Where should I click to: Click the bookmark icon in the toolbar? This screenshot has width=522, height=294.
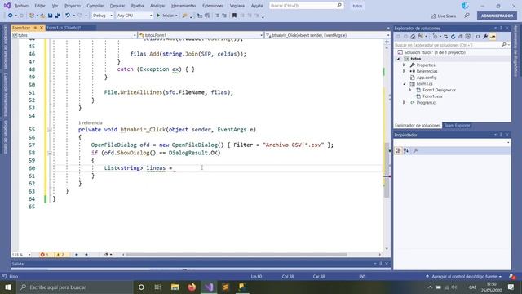(234, 16)
